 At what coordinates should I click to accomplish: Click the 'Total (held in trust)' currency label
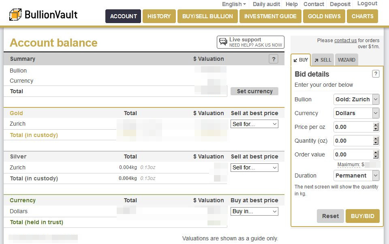click(36, 222)
